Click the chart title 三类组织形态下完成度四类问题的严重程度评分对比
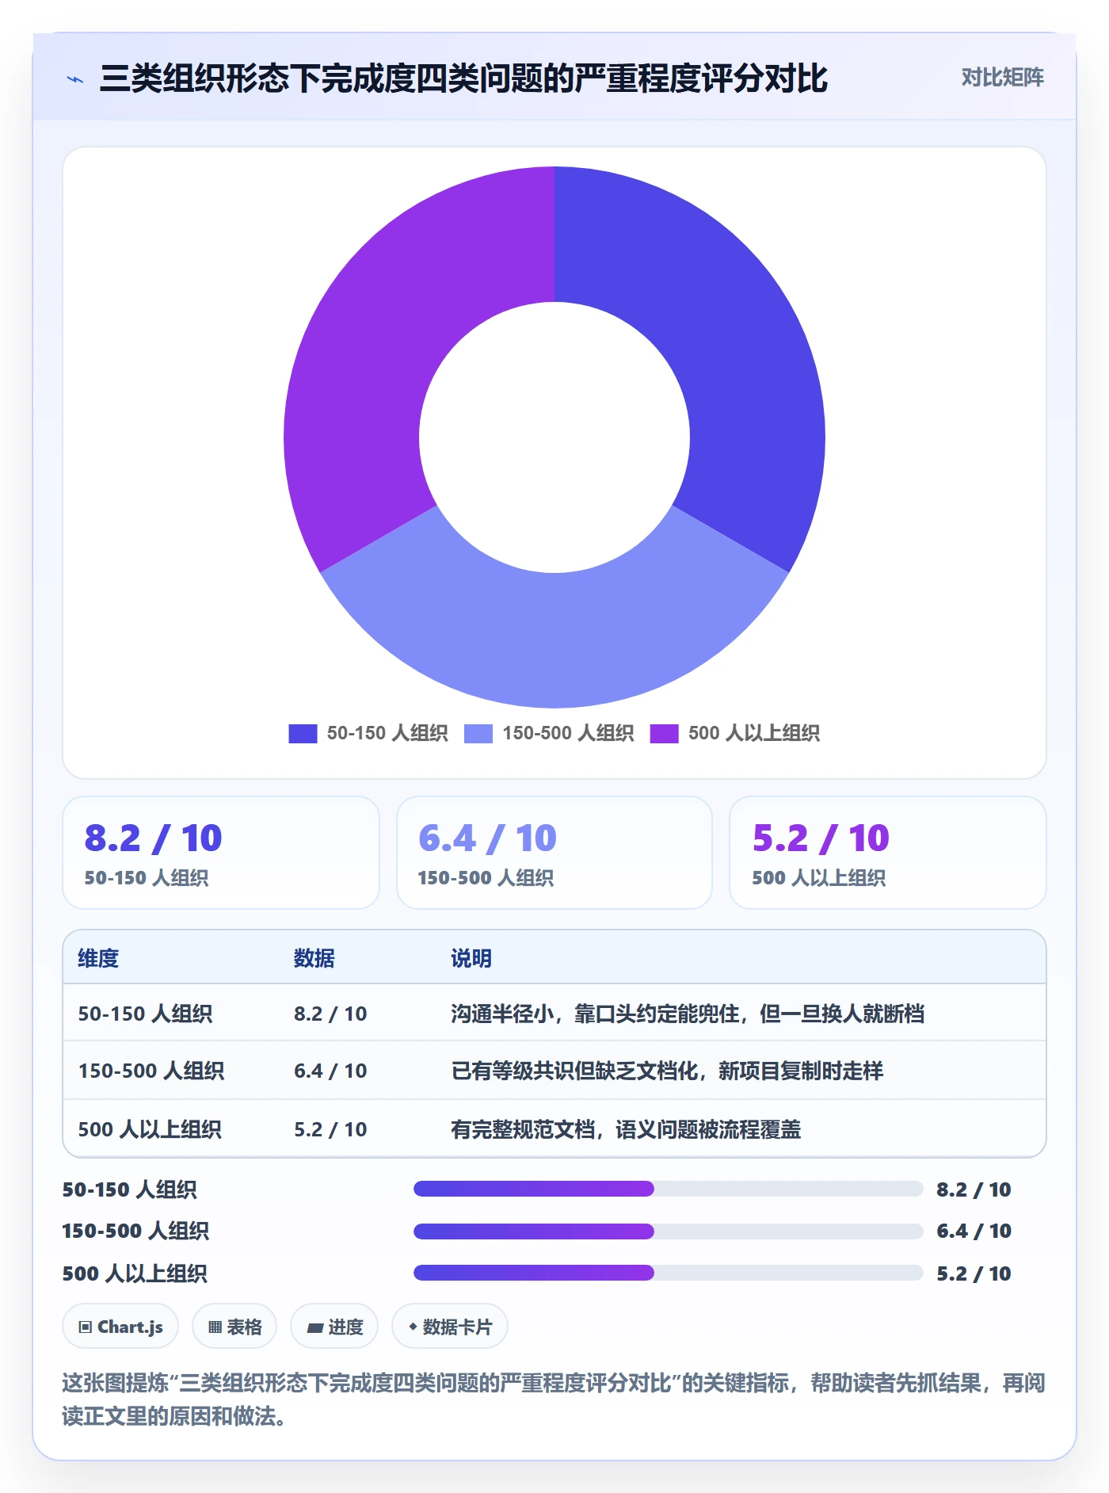This screenshot has width=1109, height=1493. [463, 78]
